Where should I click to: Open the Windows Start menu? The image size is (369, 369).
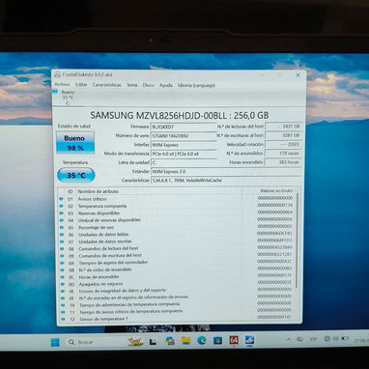tap(55, 342)
